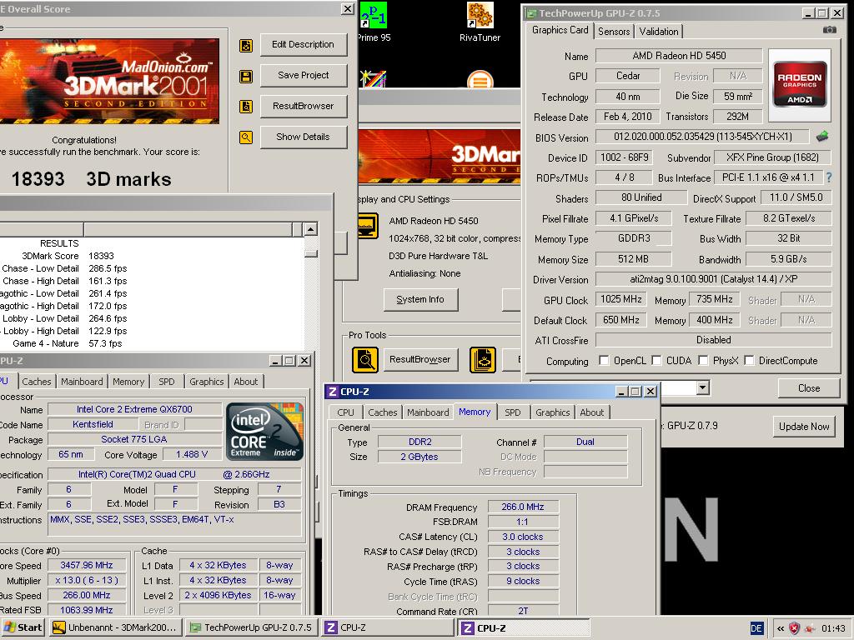Click the Pro Tools batch run icon
Viewport: 854px width, 640px height.
click(483, 360)
